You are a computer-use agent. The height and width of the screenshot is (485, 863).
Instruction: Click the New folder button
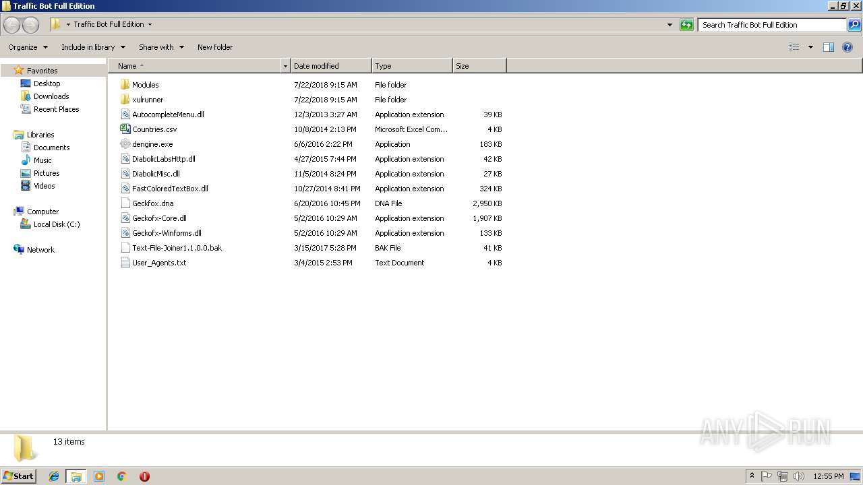215,47
